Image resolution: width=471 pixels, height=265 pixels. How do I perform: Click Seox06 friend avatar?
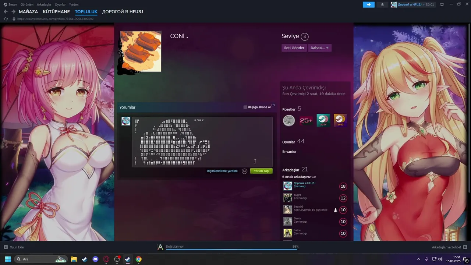(x=287, y=210)
